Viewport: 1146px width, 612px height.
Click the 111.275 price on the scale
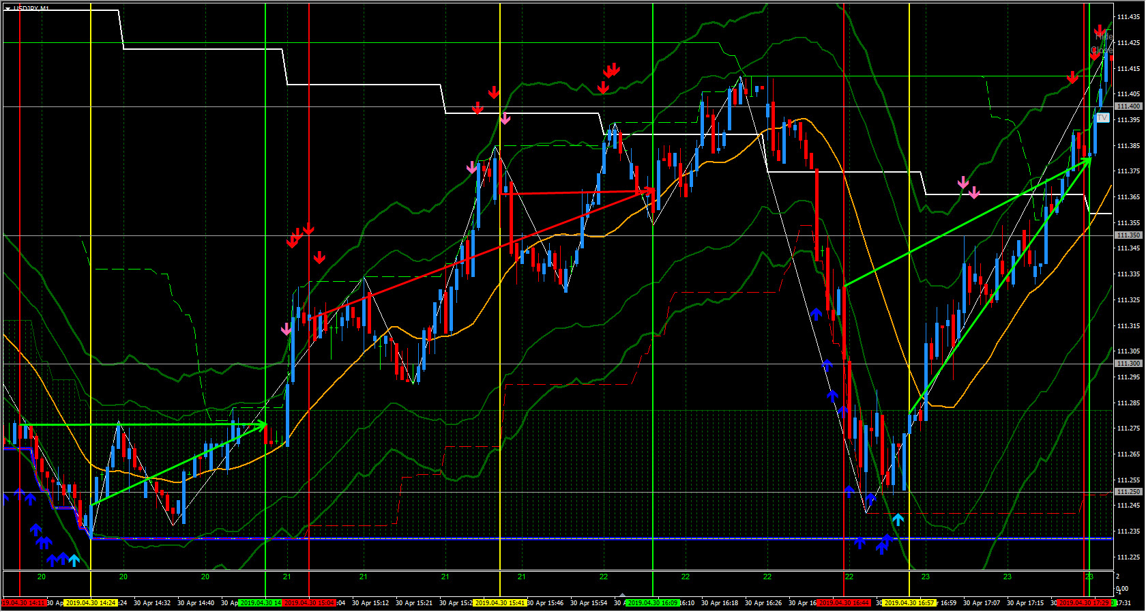tap(1128, 428)
